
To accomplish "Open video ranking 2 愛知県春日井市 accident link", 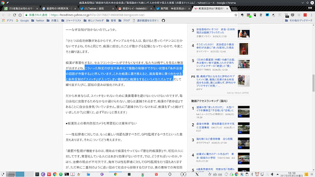I will tap(215, 125).
